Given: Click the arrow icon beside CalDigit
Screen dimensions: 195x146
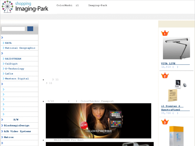Looking at the screenshot, I should [x=3, y=63].
